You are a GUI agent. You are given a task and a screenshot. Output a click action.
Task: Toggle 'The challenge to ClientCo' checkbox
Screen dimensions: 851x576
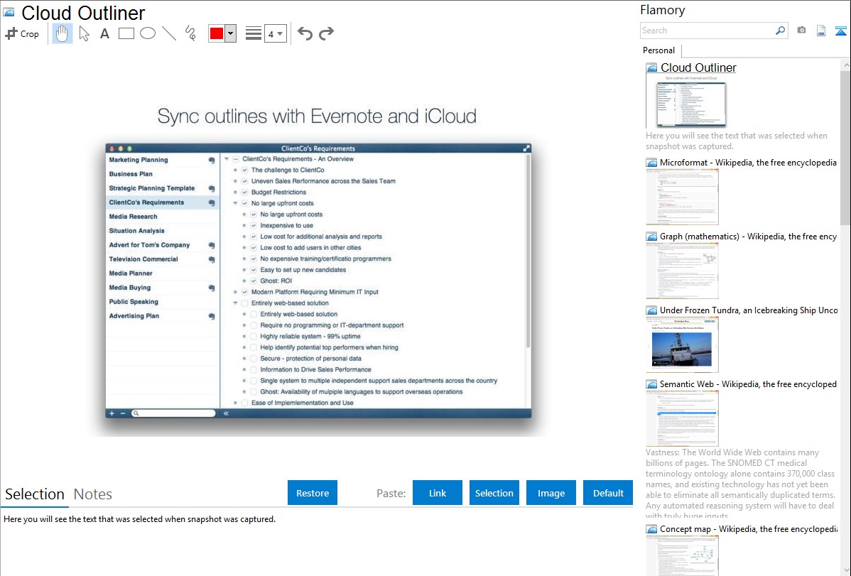tap(245, 170)
